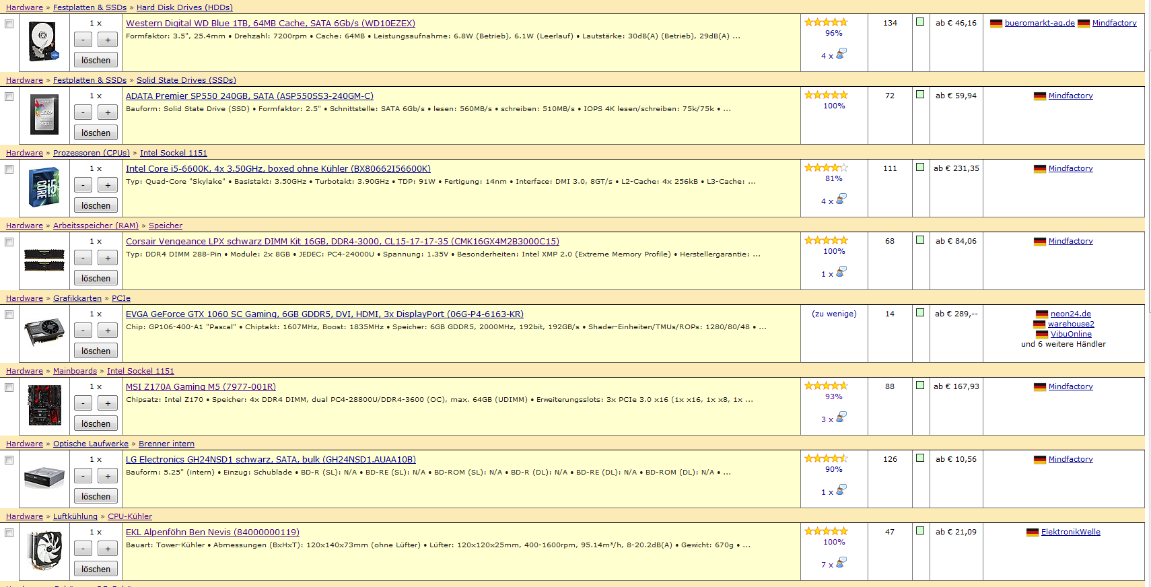This screenshot has height=587, width=1151.
Task: Open the Alpenföhn Ben Nevis cooler thumbnail
Action: pos(44,550)
